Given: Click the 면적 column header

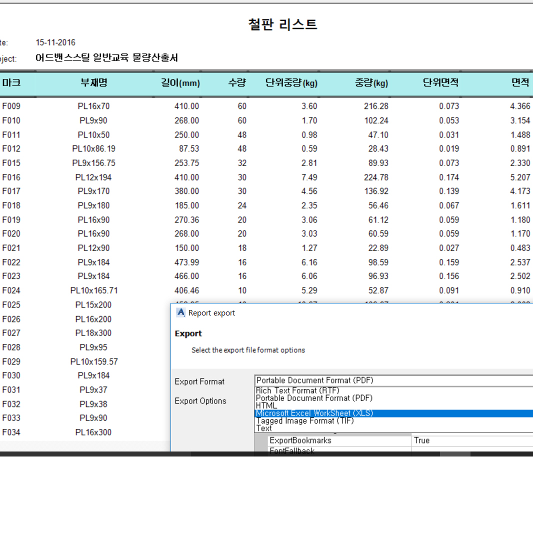Looking at the screenshot, I should [x=520, y=82].
